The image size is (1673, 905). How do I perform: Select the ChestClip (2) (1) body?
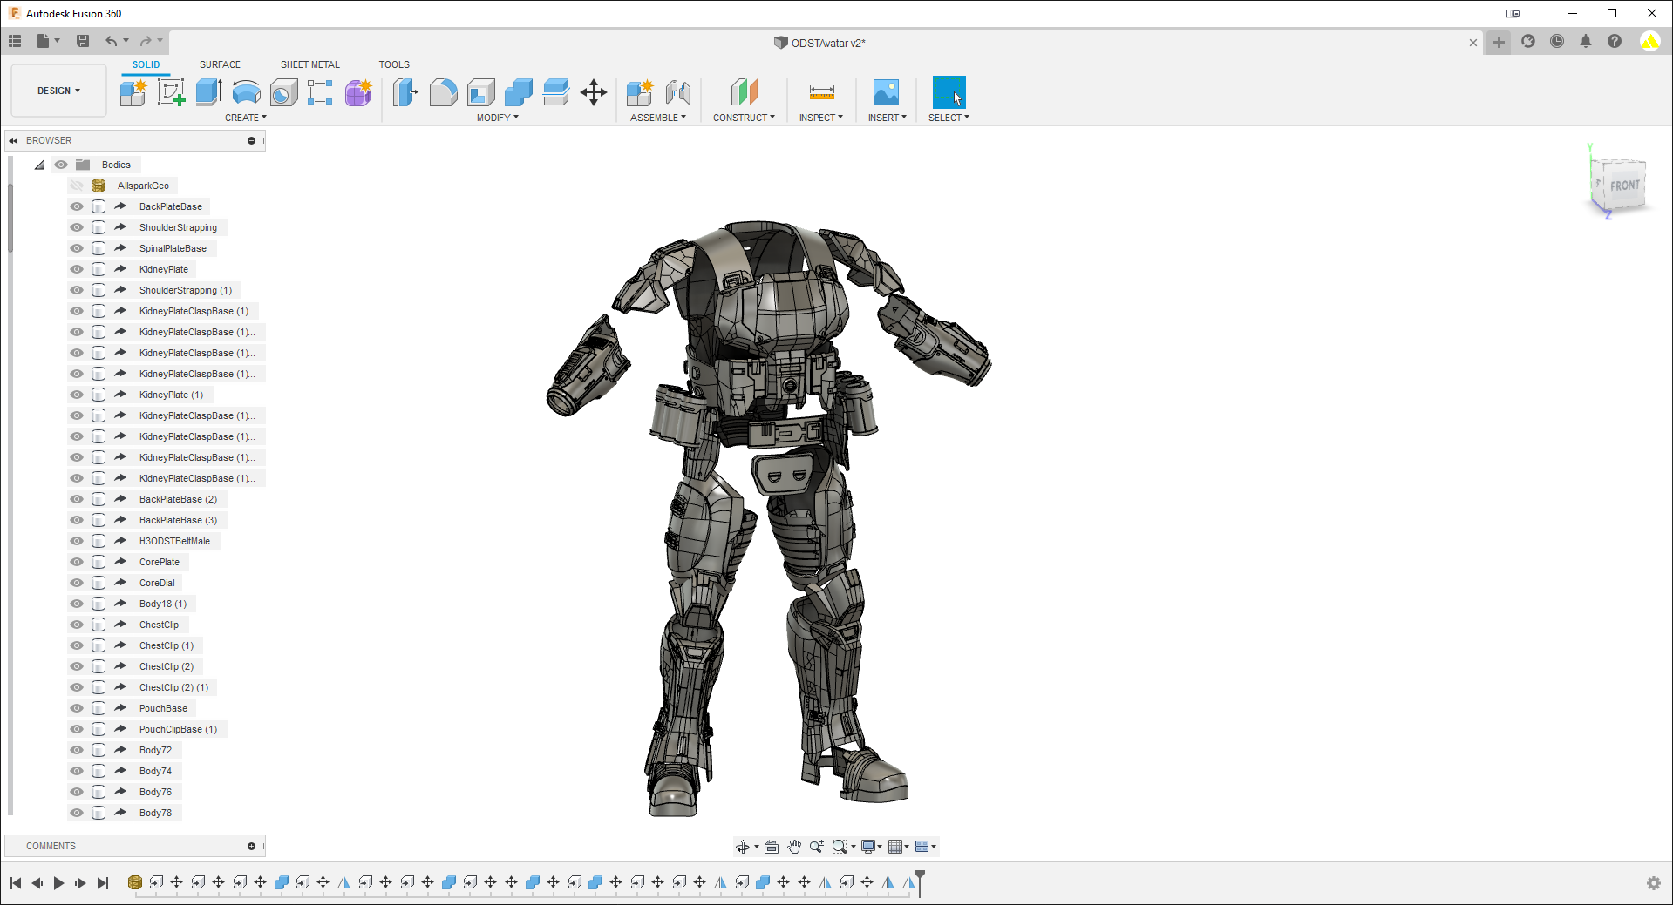pos(173,687)
